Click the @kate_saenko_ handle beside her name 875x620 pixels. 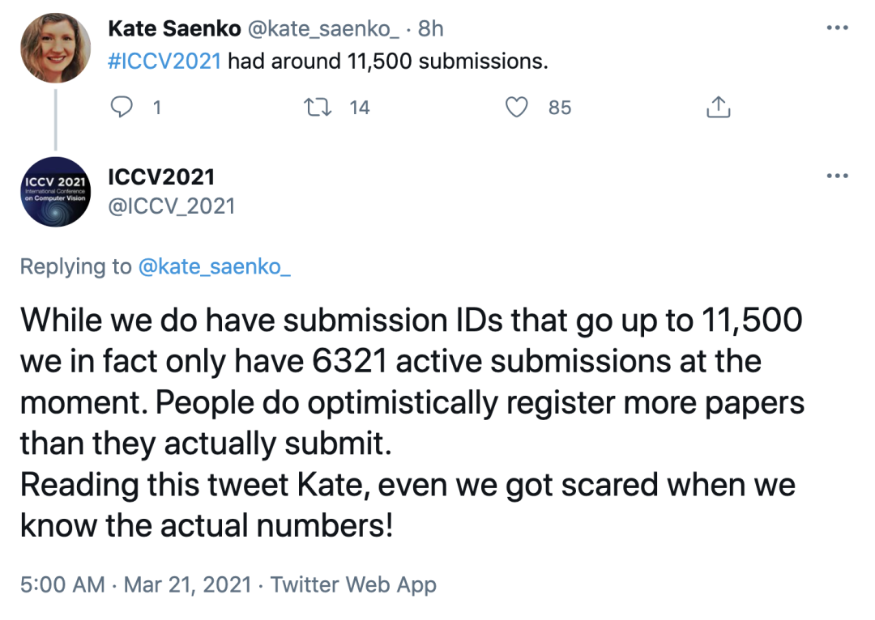coord(323,28)
